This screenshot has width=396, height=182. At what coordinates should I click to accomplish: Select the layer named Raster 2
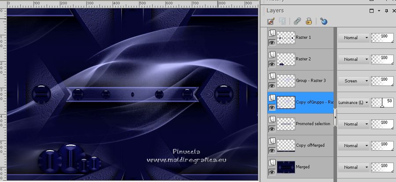303,59
